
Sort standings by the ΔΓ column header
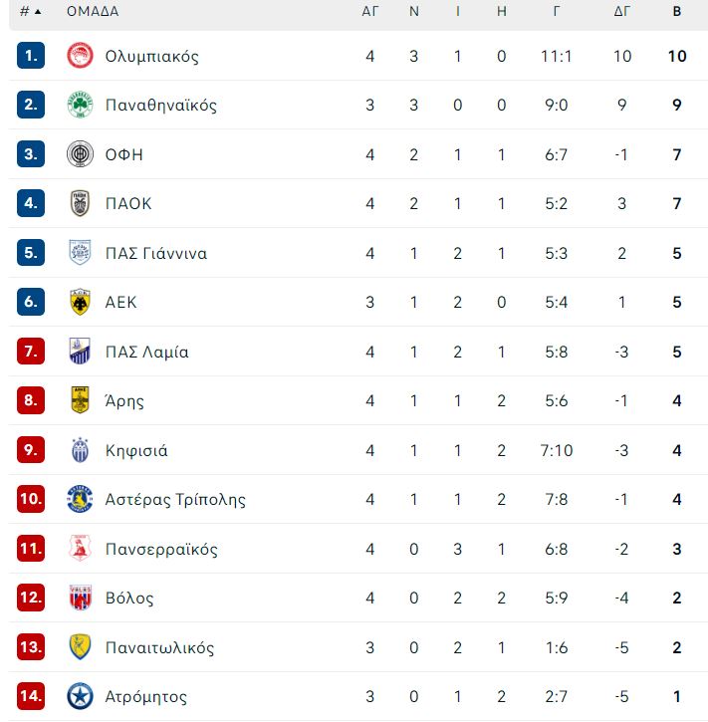pyautogui.click(x=622, y=11)
